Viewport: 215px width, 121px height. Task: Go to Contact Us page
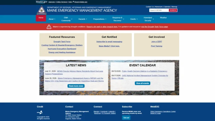click(150, 7)
